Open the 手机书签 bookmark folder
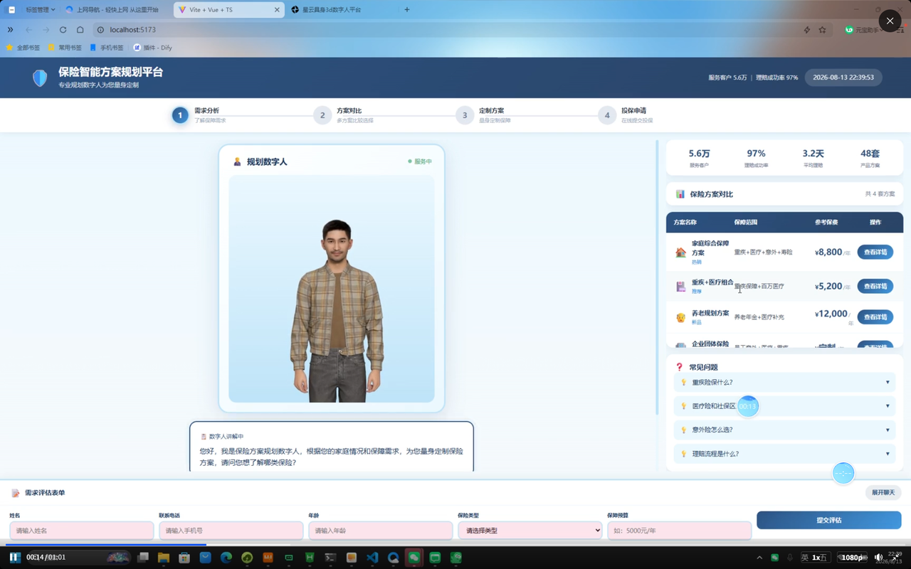Viewport: 911px width, 569px height. click(x=106, y=48)
